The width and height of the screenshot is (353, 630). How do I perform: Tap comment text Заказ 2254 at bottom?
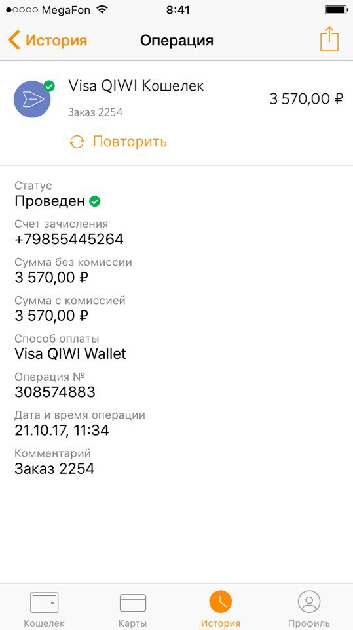coord(54,469)
